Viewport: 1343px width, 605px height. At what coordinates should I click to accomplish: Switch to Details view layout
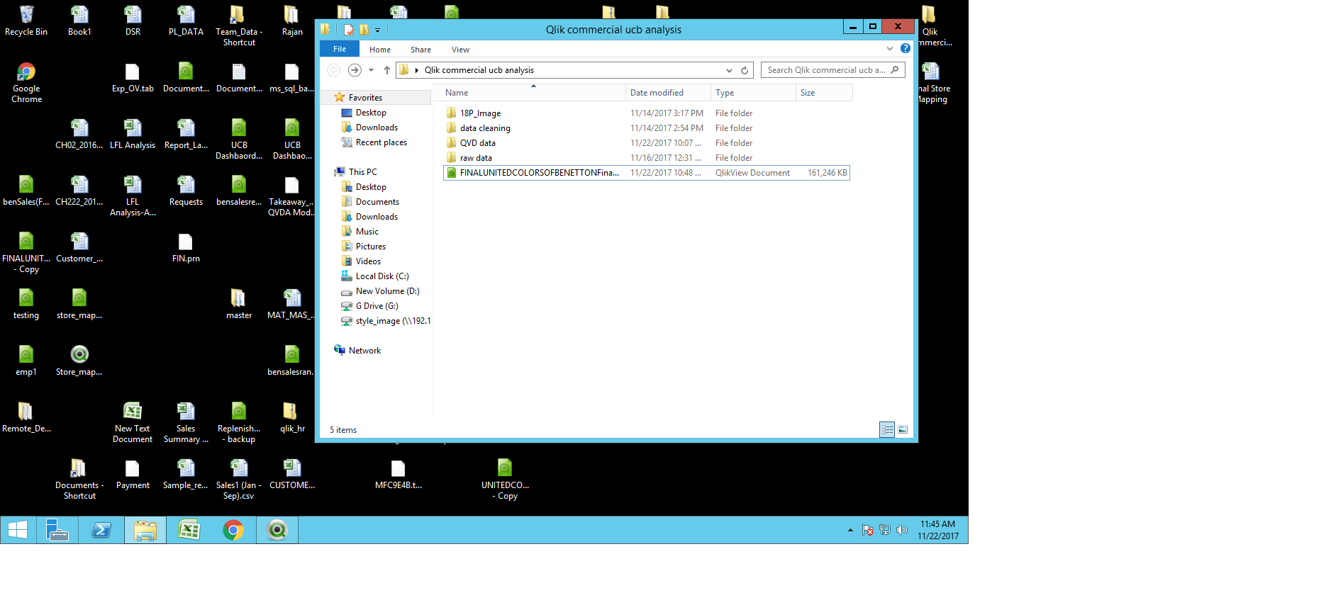(887, 429)
